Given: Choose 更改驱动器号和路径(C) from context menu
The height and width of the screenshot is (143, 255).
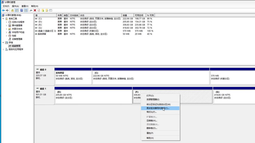Looking at the screenshot, I should 158,108.
